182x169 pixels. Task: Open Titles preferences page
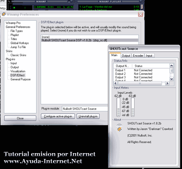coord(14,39)
